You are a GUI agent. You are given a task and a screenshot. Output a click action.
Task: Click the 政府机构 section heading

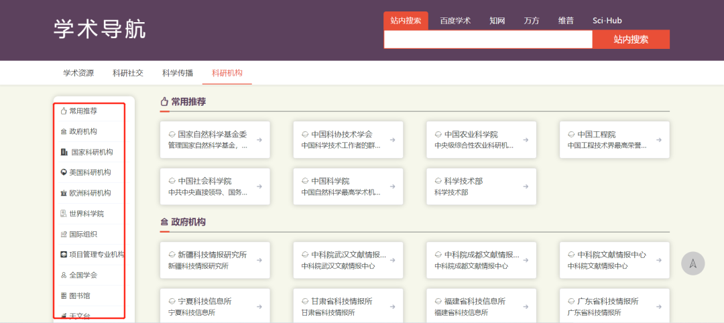point(188,222)
